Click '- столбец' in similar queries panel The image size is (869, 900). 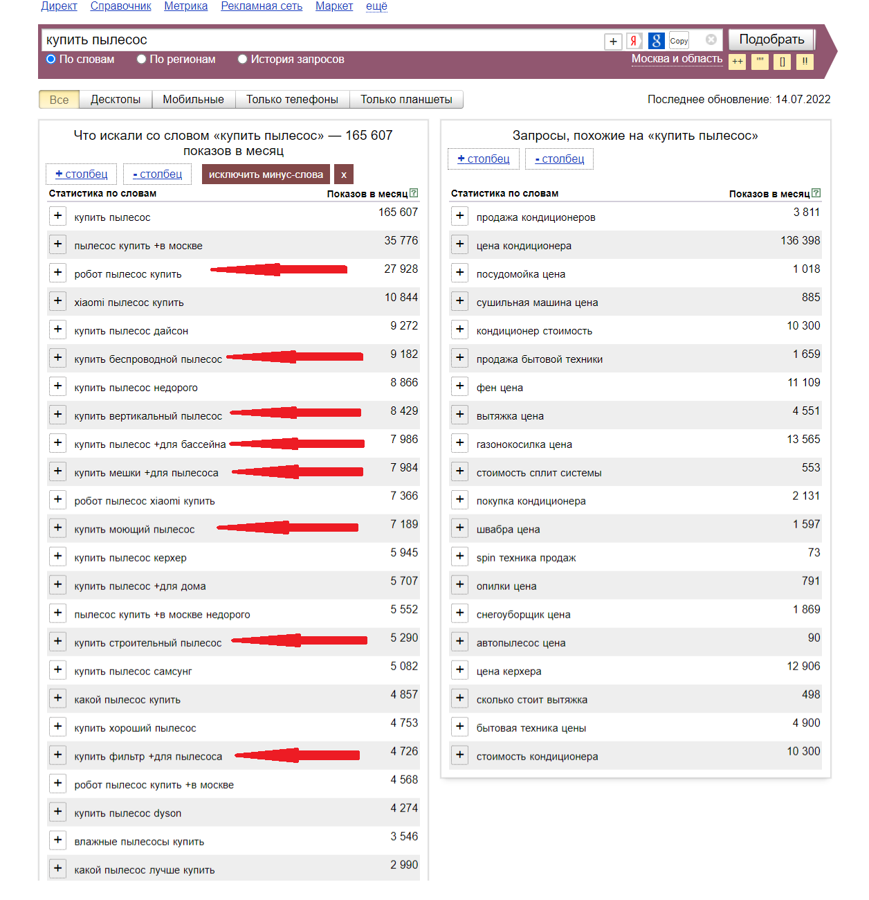pyautogui.click(x=560, y=159)
